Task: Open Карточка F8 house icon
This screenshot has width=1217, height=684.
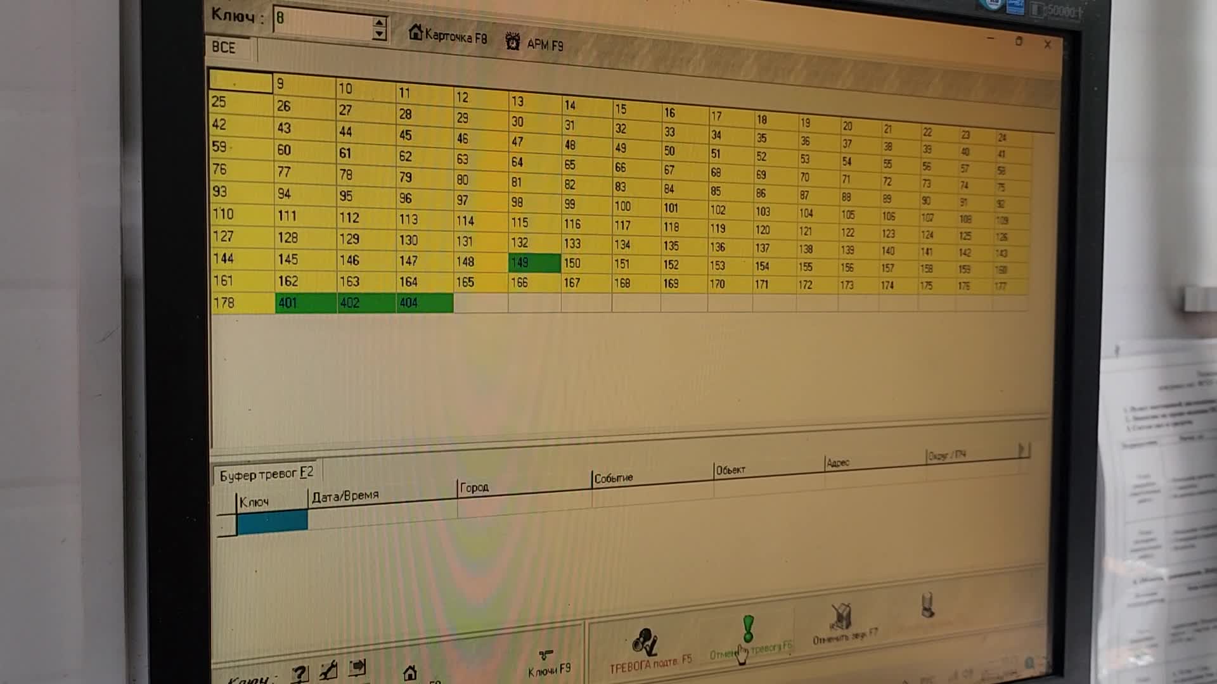Action: [415, 32]
